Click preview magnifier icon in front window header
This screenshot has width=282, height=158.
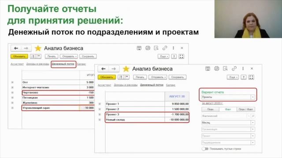coord(225,68)
